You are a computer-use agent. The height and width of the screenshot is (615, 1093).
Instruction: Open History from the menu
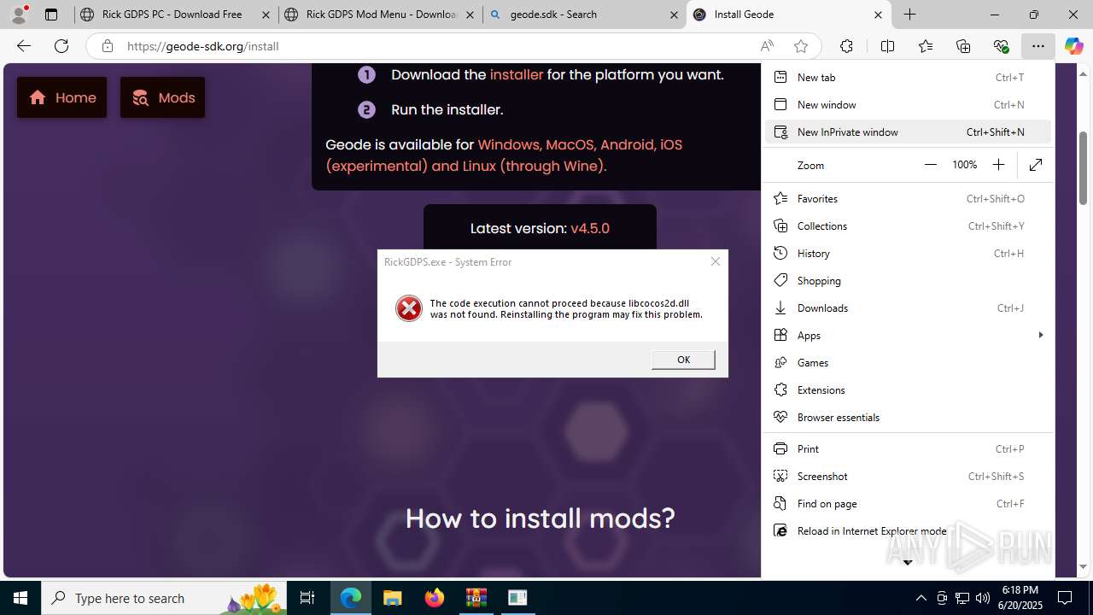click(907, 253)
